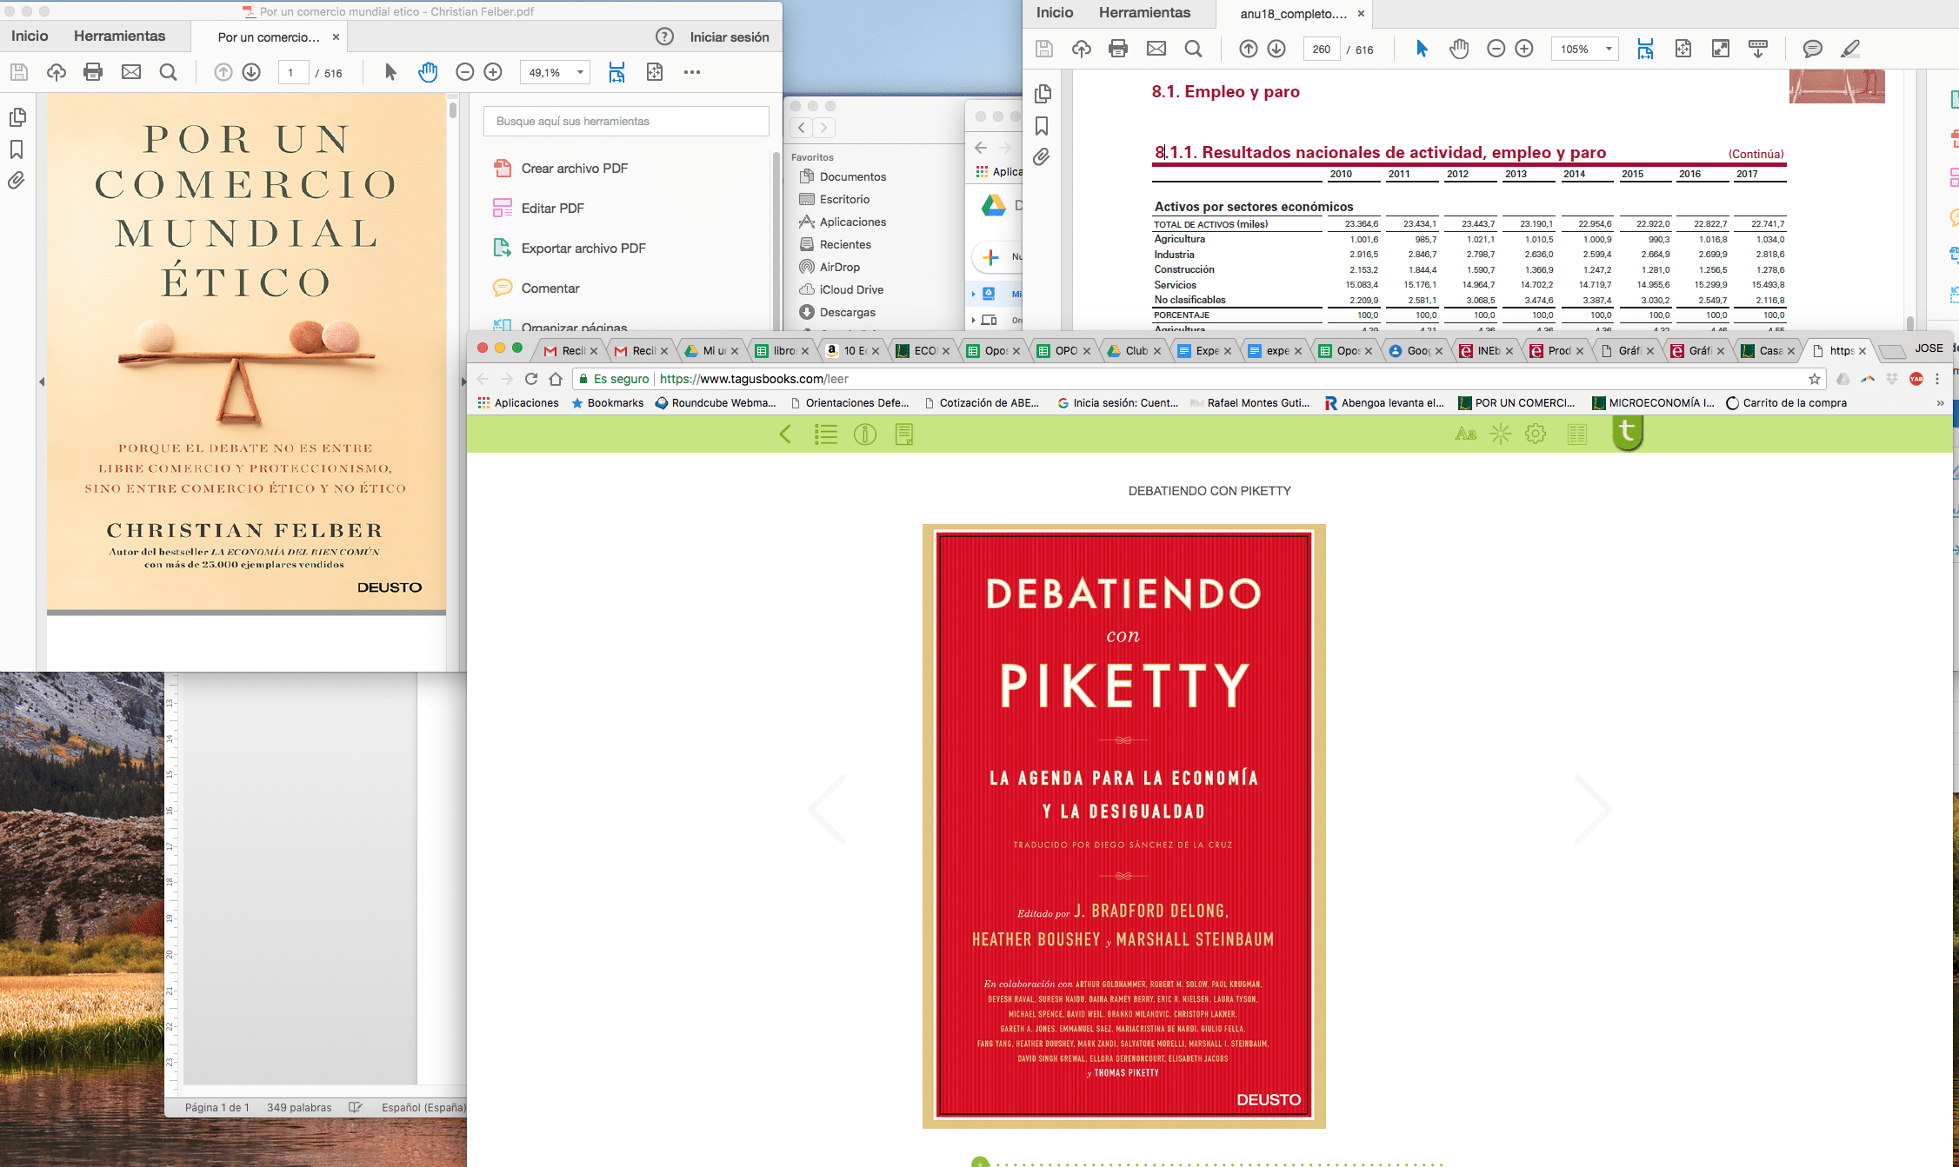
Task: Show more tools via the three-dots icon
Action: (x=692, y=72)
